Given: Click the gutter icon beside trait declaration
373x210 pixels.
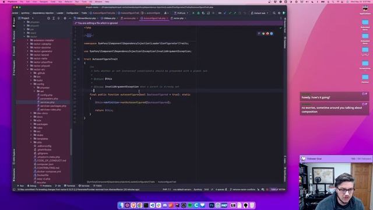Looking at the screenshot, I should click(78, 59).
